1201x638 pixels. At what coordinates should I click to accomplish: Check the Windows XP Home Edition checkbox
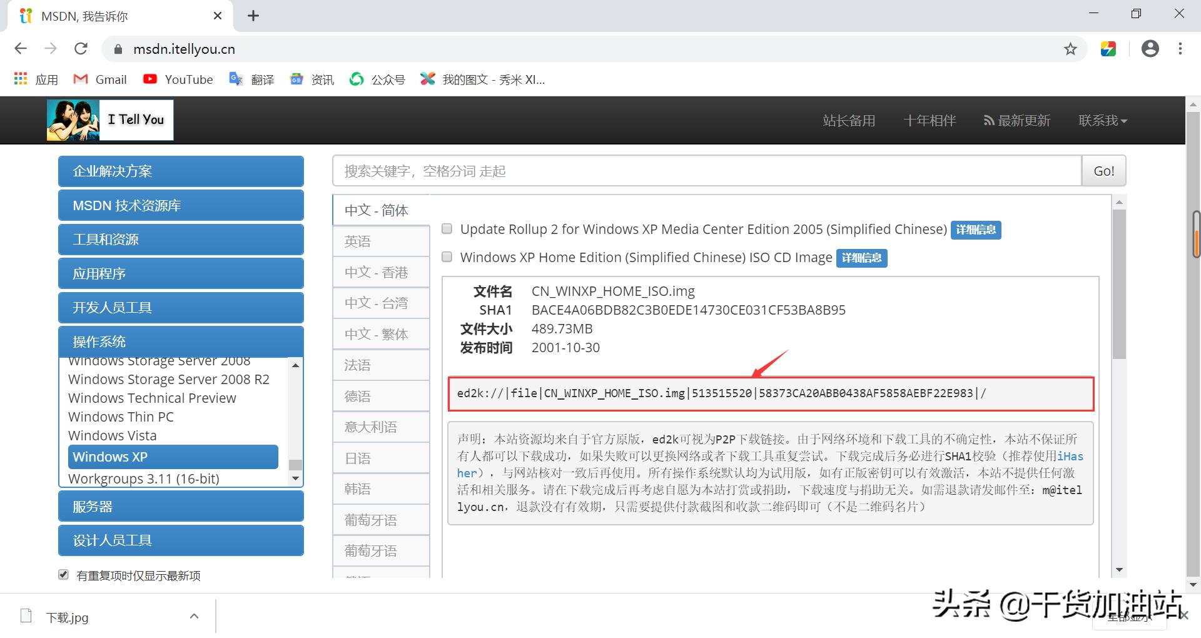(x=447, y=256)
